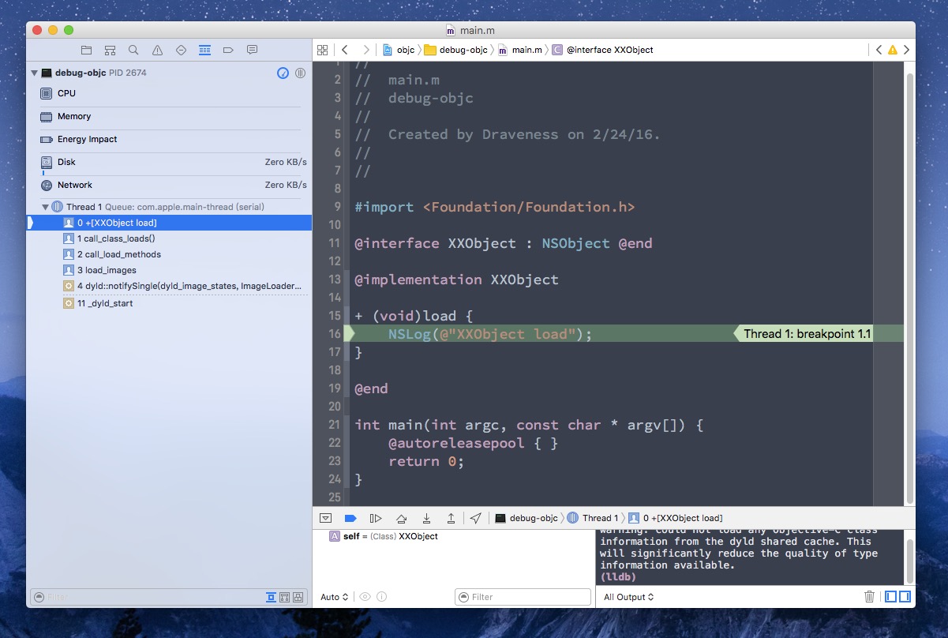The width and height of the screenshot is (948, 638).
Task: Open the Find navigator magnifier icon
Action: 133,49
